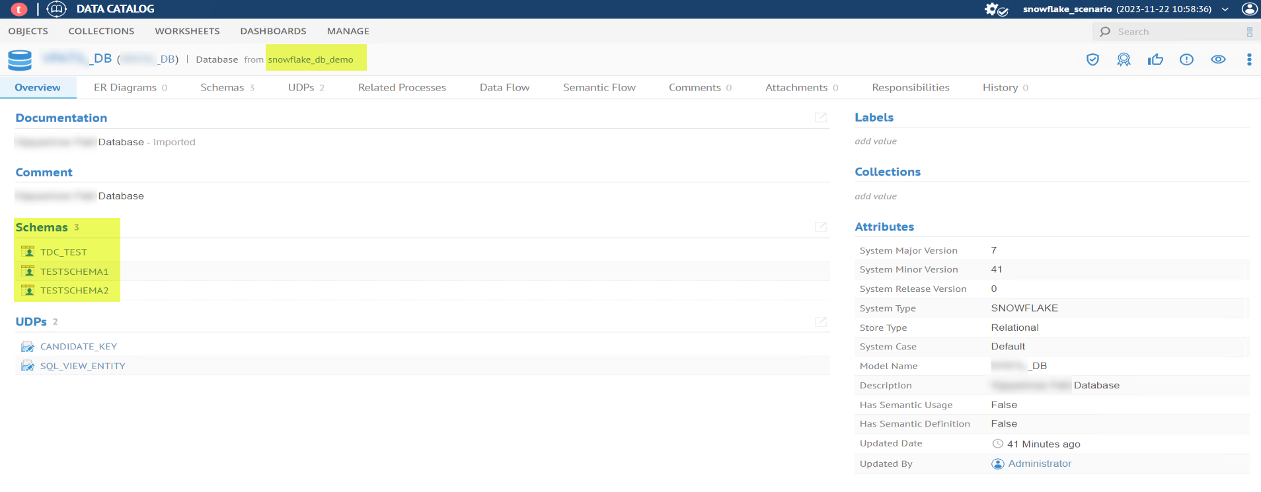Open the WORKSHEETS menu
Viewport: 1261px width, 492px height.
point(187,31)
